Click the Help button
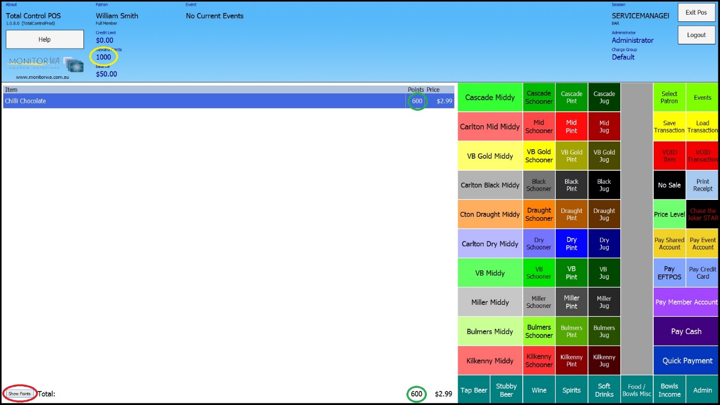The height and width of the screenshot is (405, 720). [45, 39]
